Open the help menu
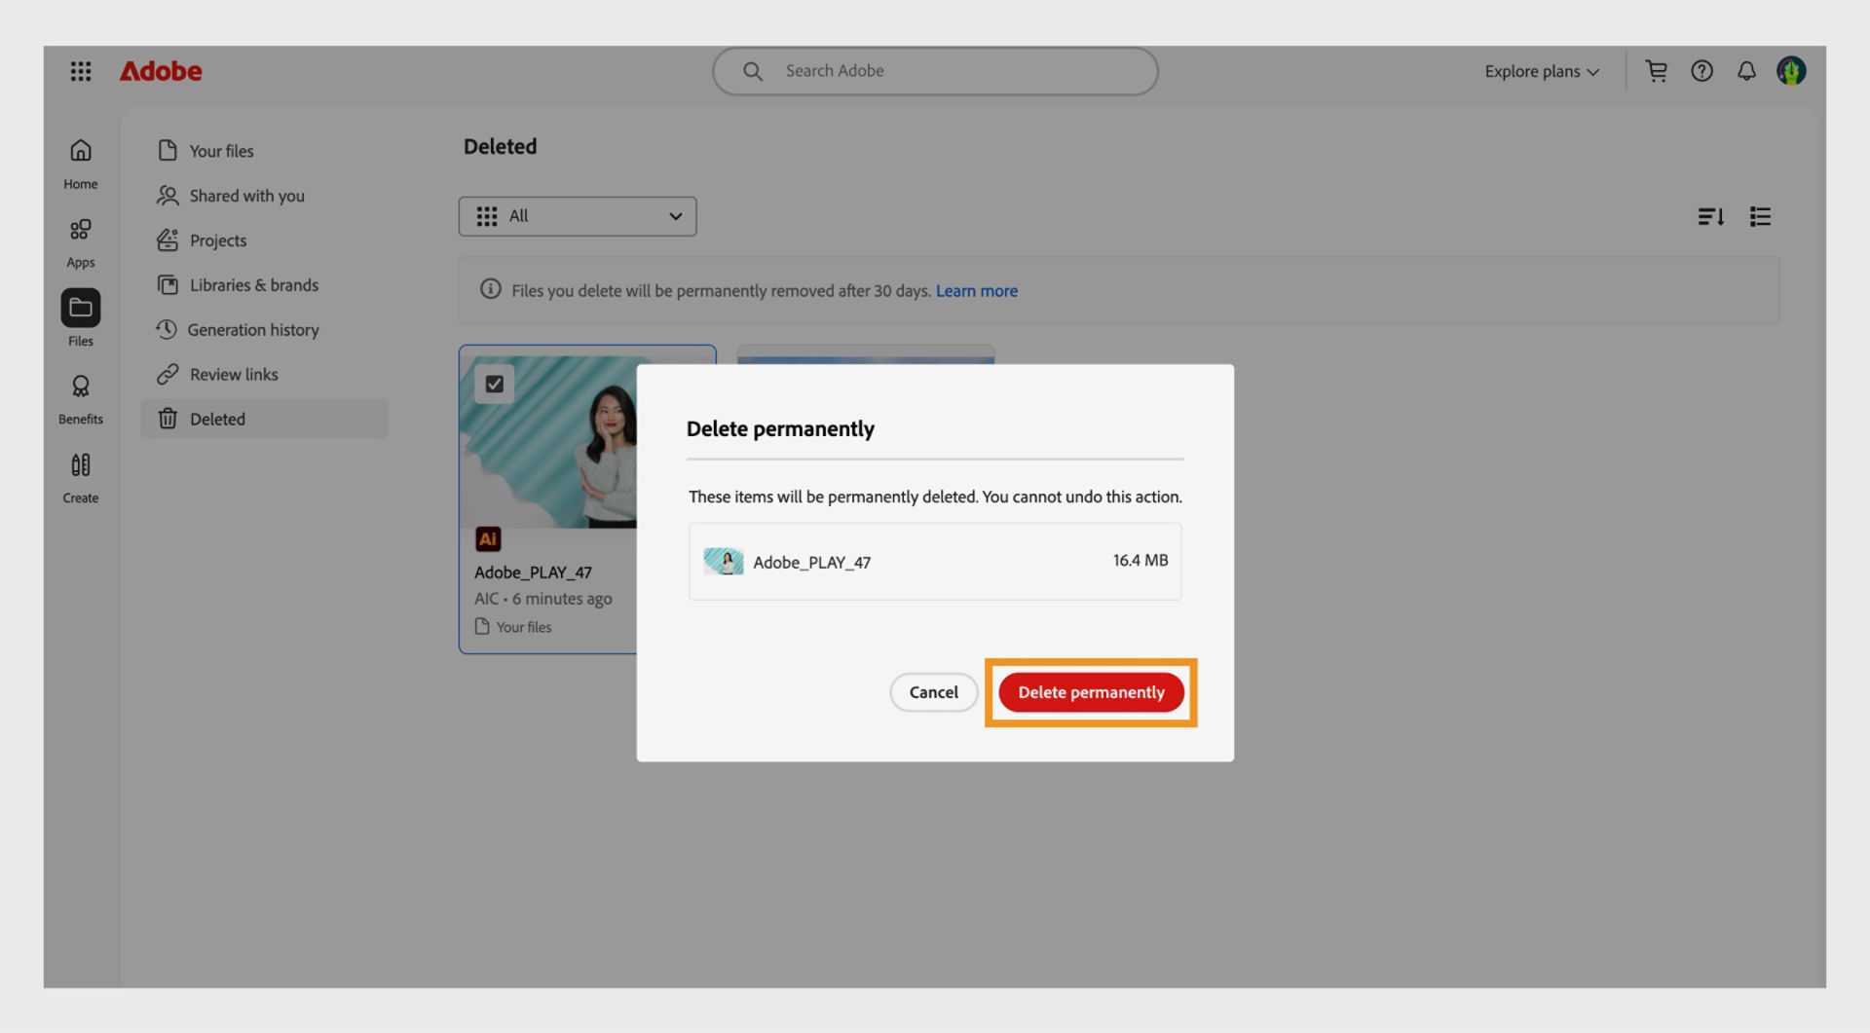 pos(1702,70)
